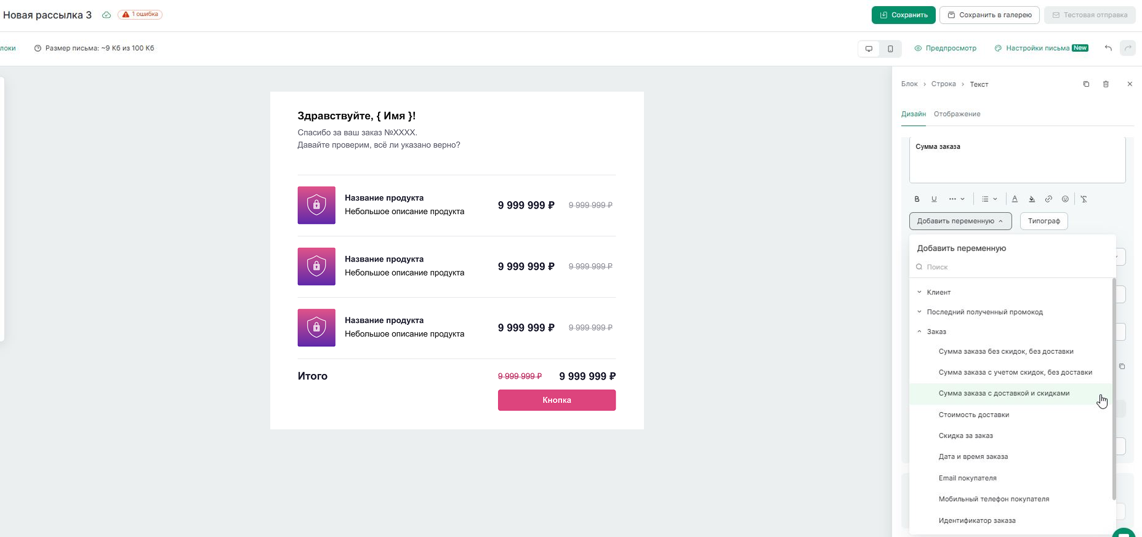Expand more formatting options (three dots)
This screenshot has height=537, width=1142.
(956, 199)
